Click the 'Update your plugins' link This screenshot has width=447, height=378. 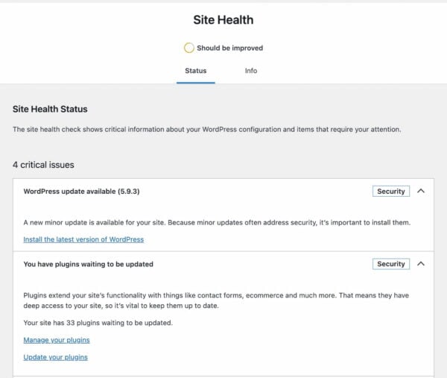click(55, 357)
